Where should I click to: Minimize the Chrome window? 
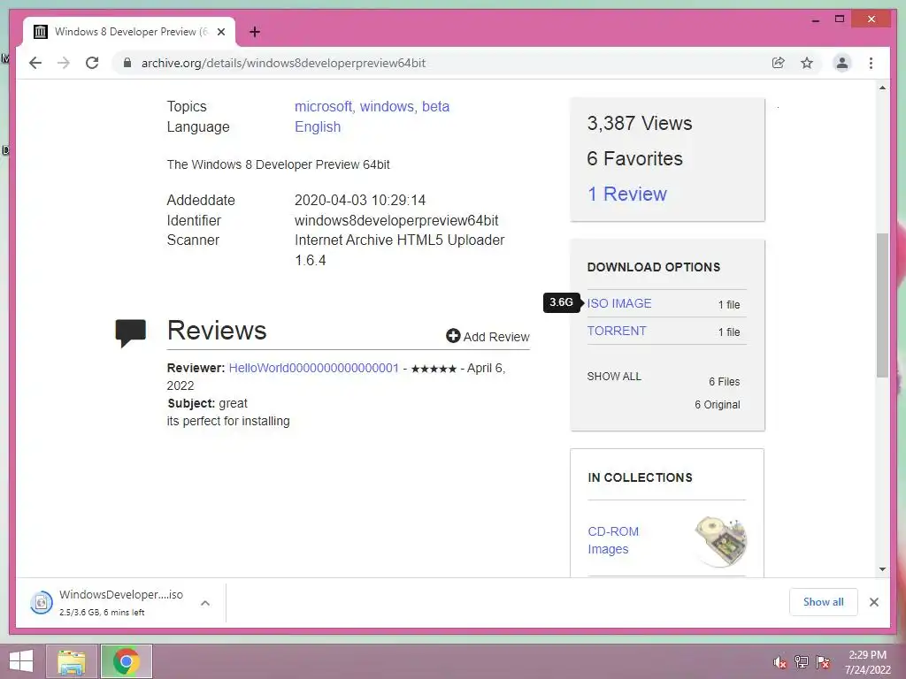click(815, 19)
